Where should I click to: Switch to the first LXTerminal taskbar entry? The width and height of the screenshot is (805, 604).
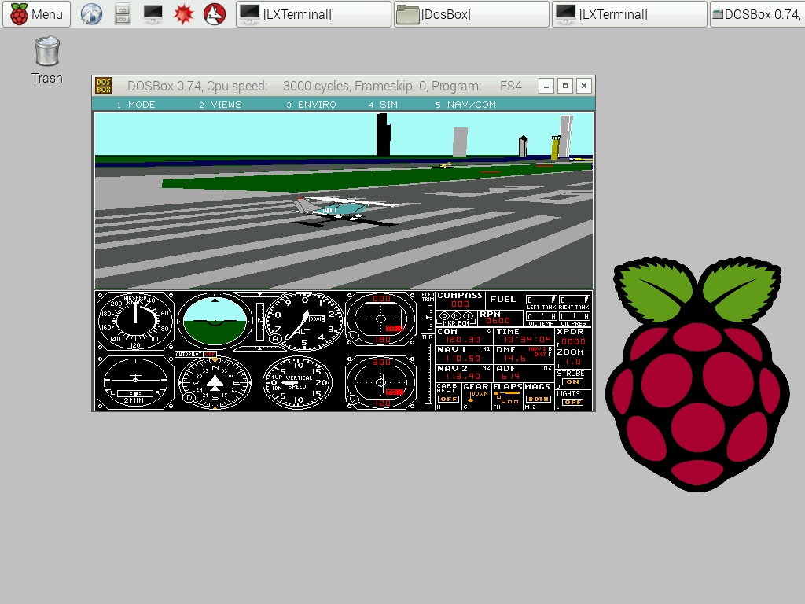point(314,14)
